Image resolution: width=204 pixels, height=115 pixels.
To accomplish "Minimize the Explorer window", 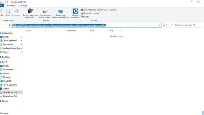I will tap(192, 2).
